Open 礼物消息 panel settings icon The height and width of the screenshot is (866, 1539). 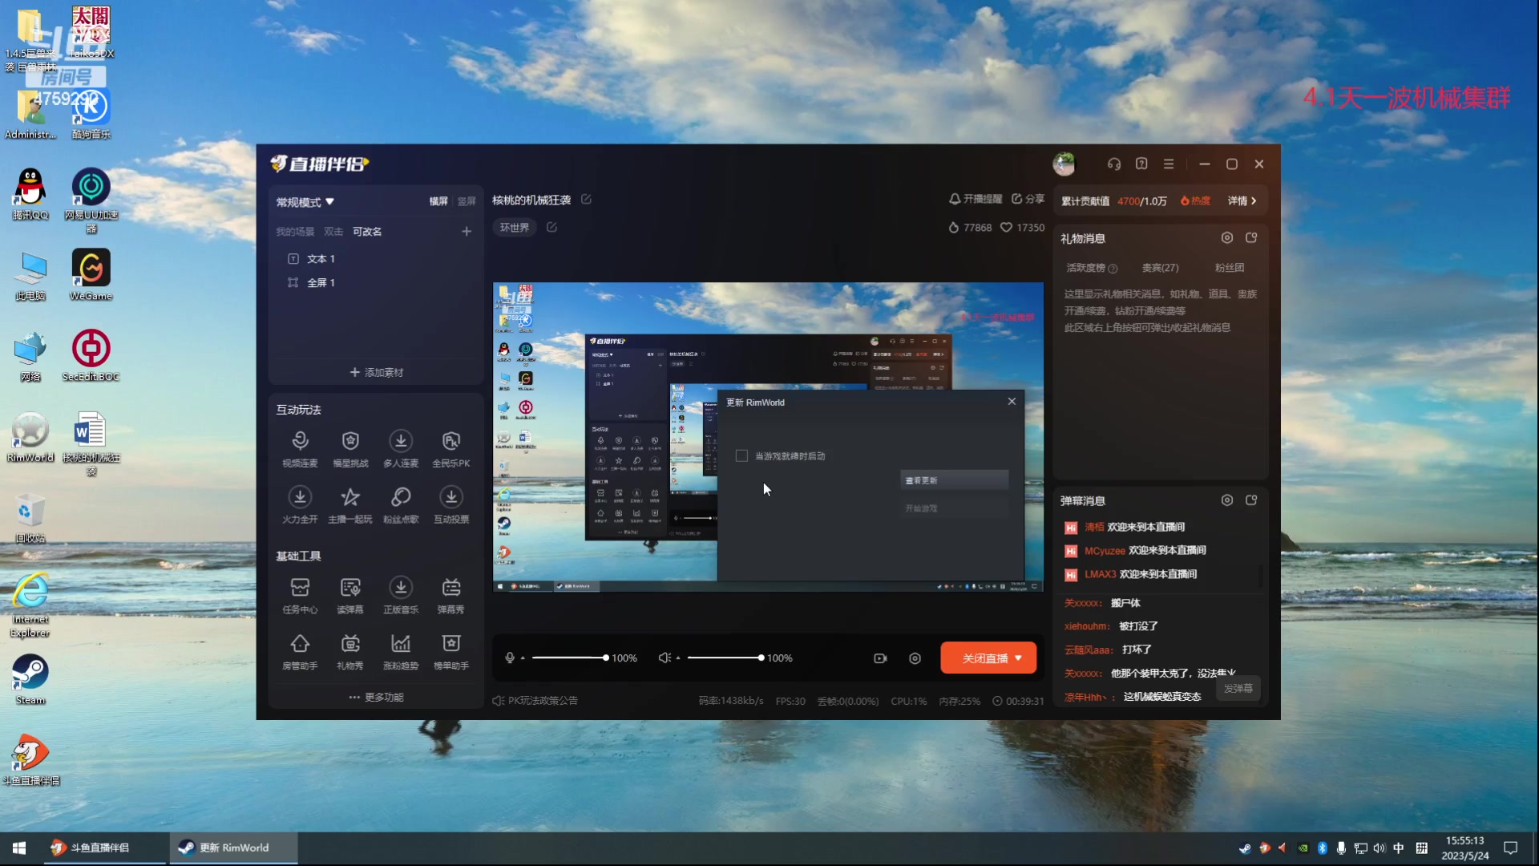(1226, 237)
